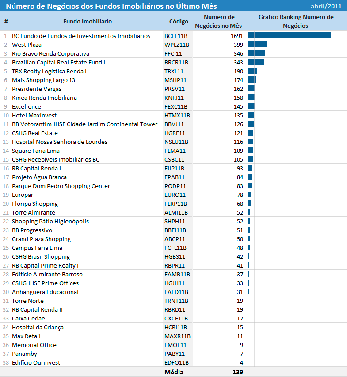Select the 'West Plaza' fund name
Viewport: 347px width, 377px height.
click(27, 45)
